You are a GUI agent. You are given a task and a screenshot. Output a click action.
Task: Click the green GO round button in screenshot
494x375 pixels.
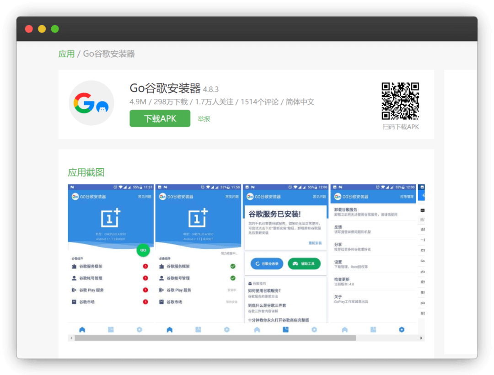pos(143,250)
